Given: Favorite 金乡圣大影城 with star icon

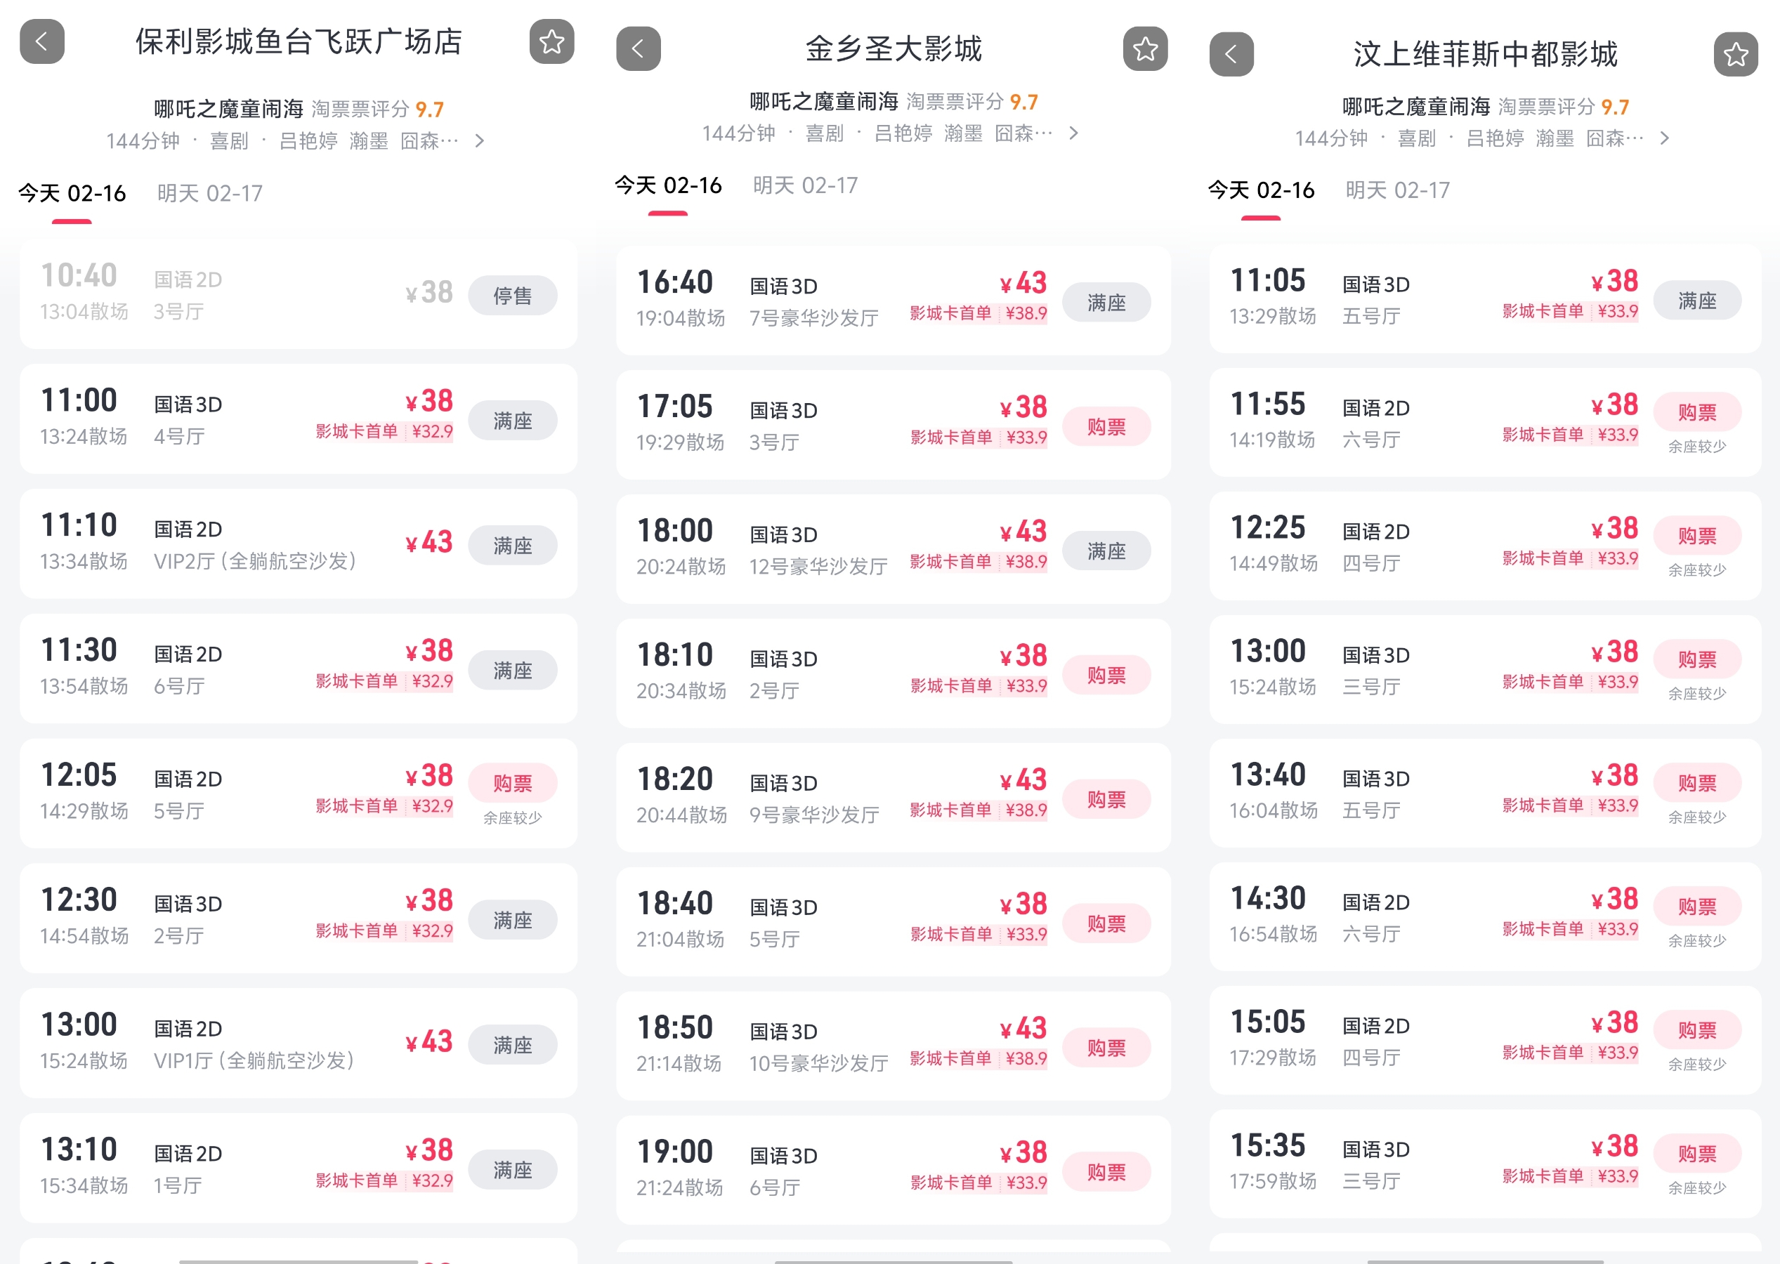Looking at the screenshot, I should pos(1144,49).
